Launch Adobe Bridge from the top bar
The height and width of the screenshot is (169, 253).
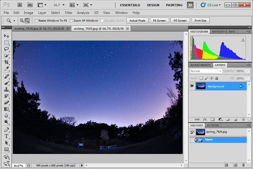click(20, 5)
